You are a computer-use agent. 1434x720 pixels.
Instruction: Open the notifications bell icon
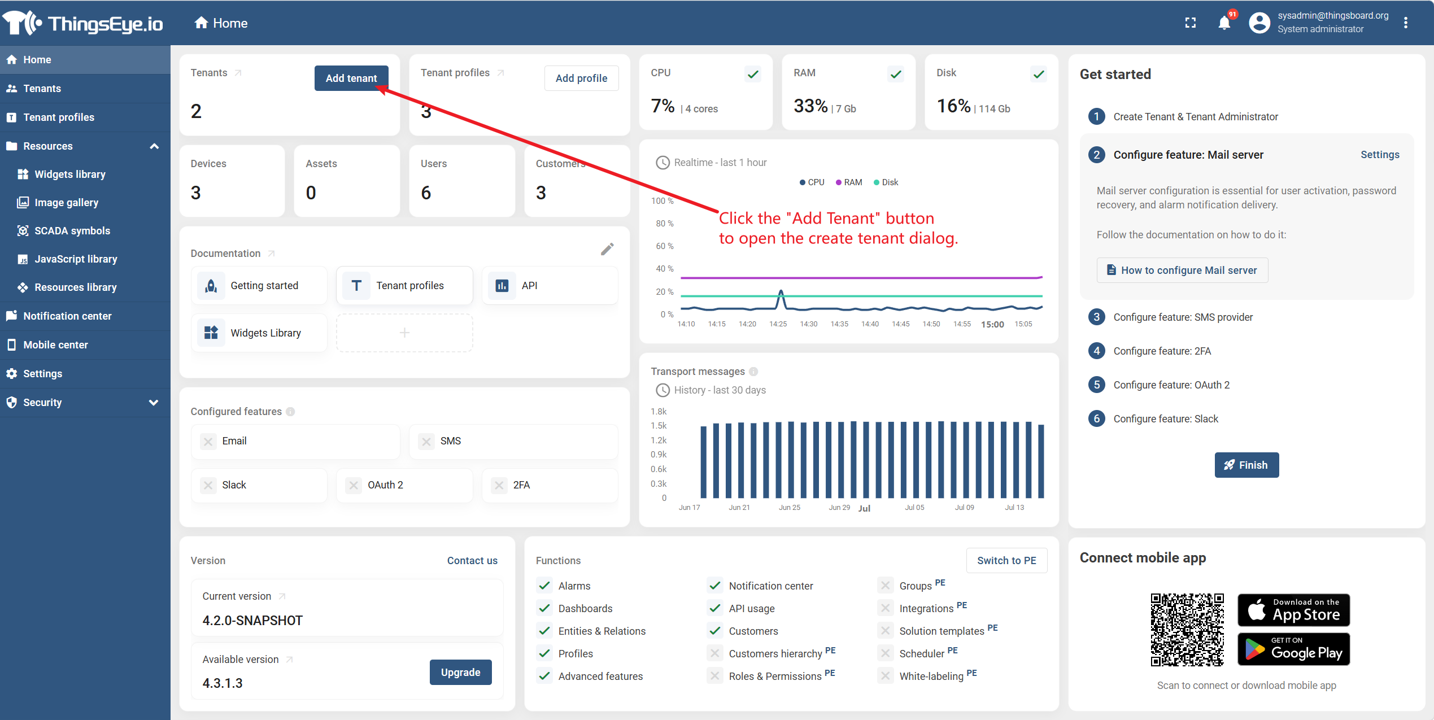(x=1224, y=23)
